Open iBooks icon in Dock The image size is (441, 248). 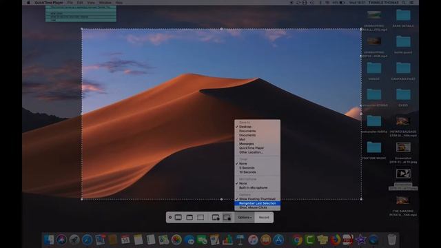click(x=266, y=240)
